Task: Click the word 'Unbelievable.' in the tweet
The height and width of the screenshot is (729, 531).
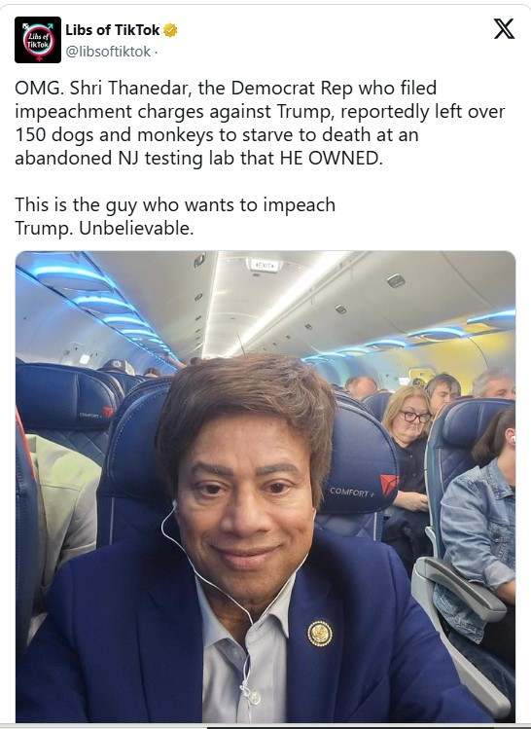Action: [x=136, y=228]
